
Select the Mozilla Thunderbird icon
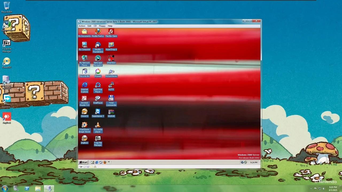[98, 47]
